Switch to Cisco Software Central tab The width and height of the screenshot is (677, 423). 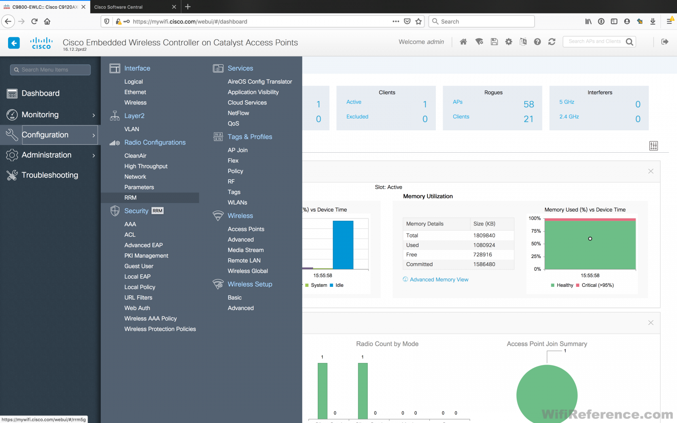click(x=118, y=7)
